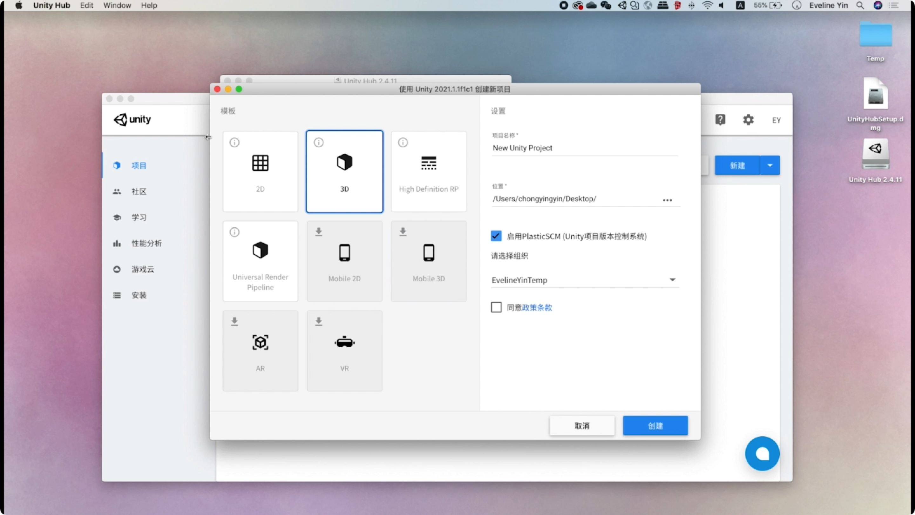Pick the AR template icon
This screenshot has height=515, width=915.
(x=260, y=343)
